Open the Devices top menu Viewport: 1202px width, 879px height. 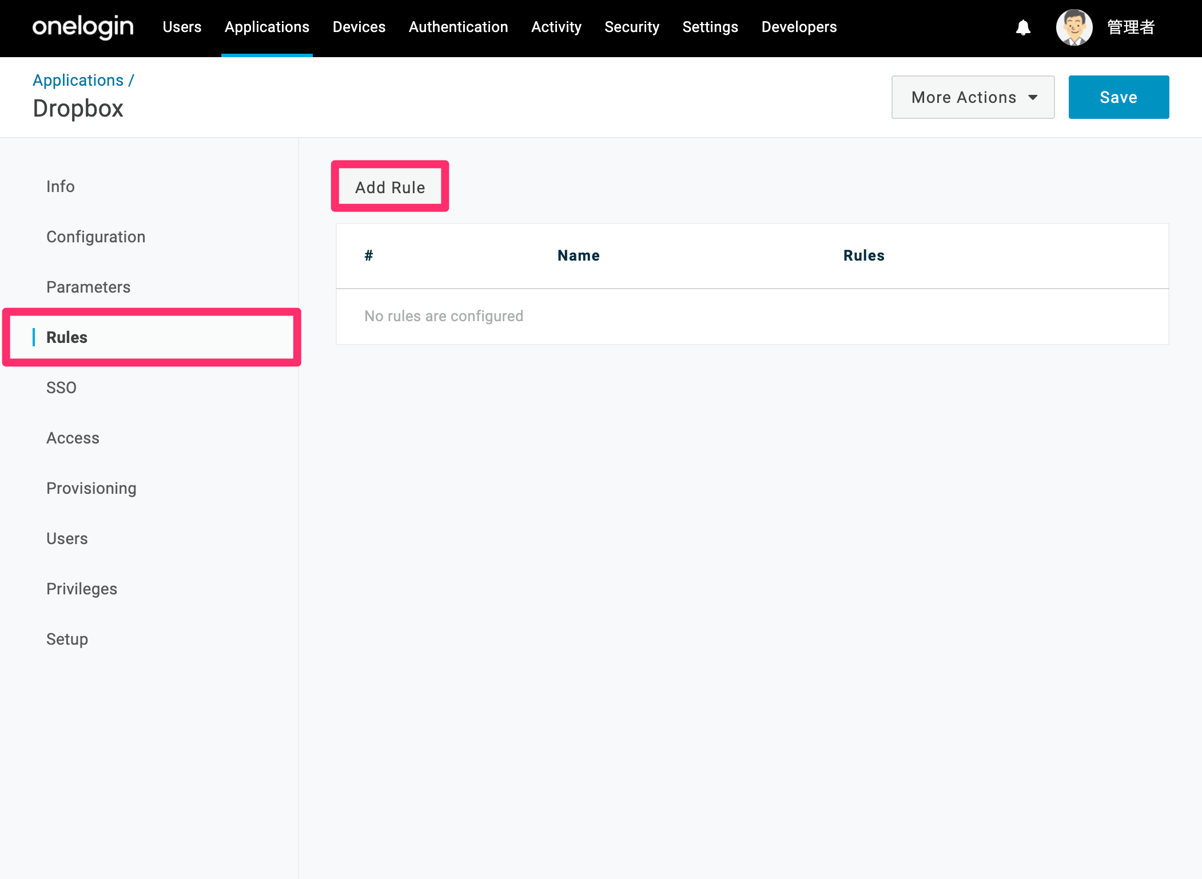pos(359,27)
